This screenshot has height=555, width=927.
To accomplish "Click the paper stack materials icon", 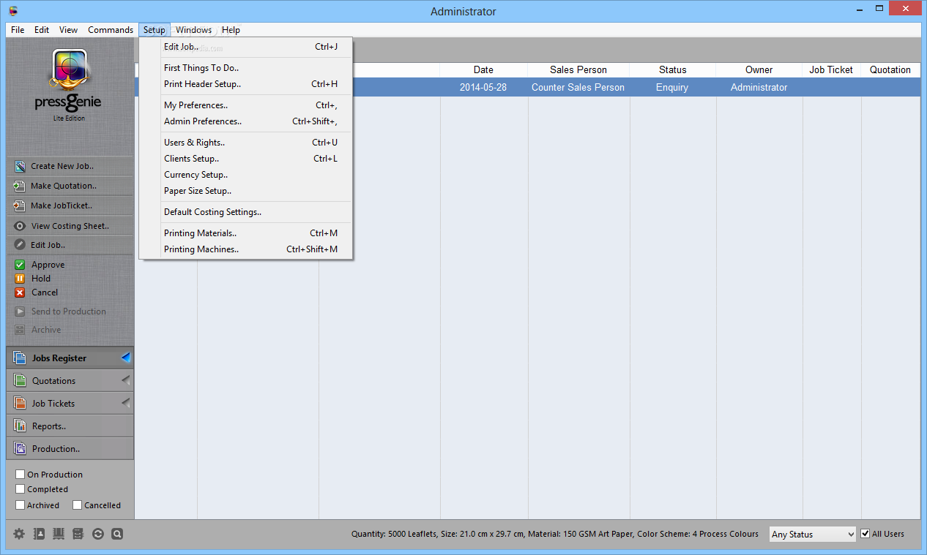I will click(59, 535).
